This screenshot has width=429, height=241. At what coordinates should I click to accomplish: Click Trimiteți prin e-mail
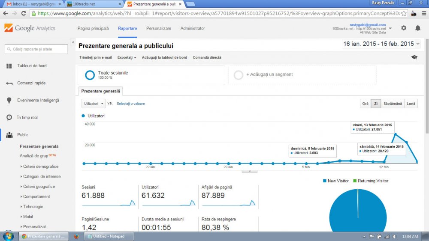coord(96,58)
